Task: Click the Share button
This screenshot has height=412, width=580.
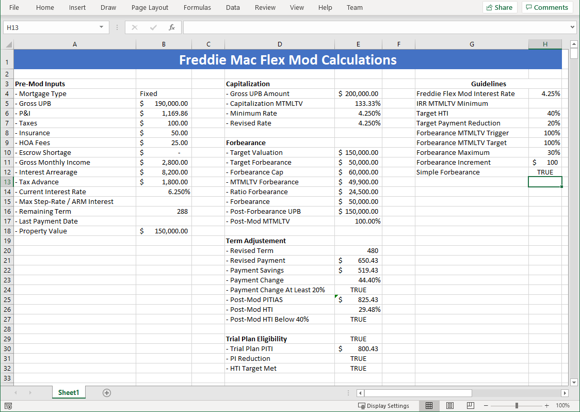Action: 500,7
